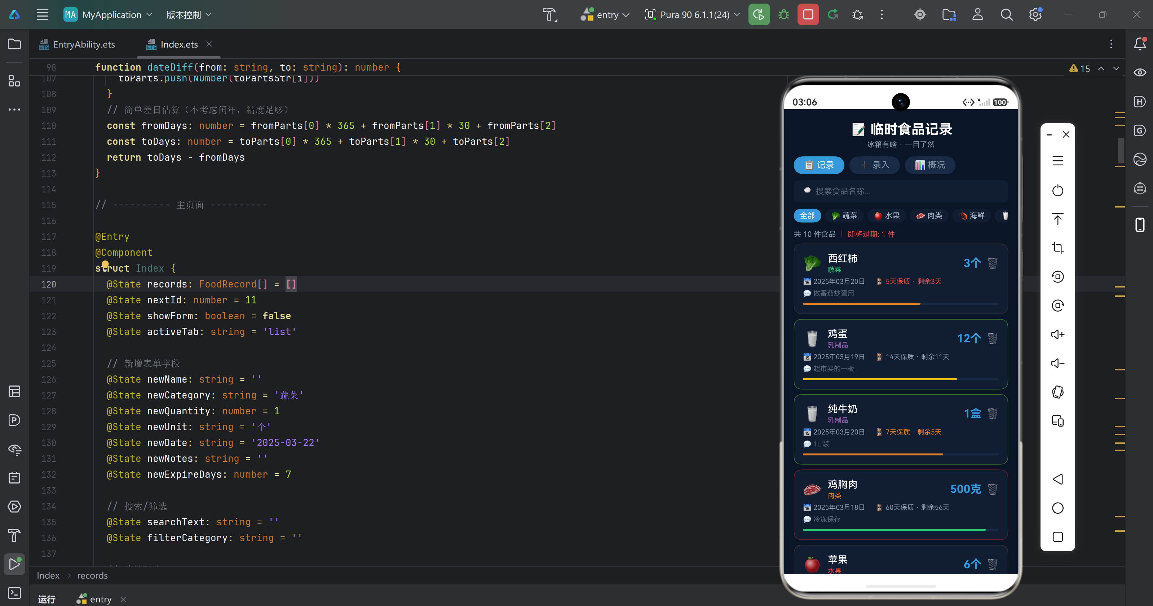The width and height of the screenshot is (1153, 606).
Task: Increase emulator volume
Action: (1057, 335)
